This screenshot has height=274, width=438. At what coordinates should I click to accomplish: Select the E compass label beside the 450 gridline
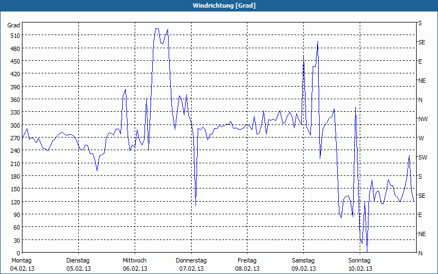420,61
